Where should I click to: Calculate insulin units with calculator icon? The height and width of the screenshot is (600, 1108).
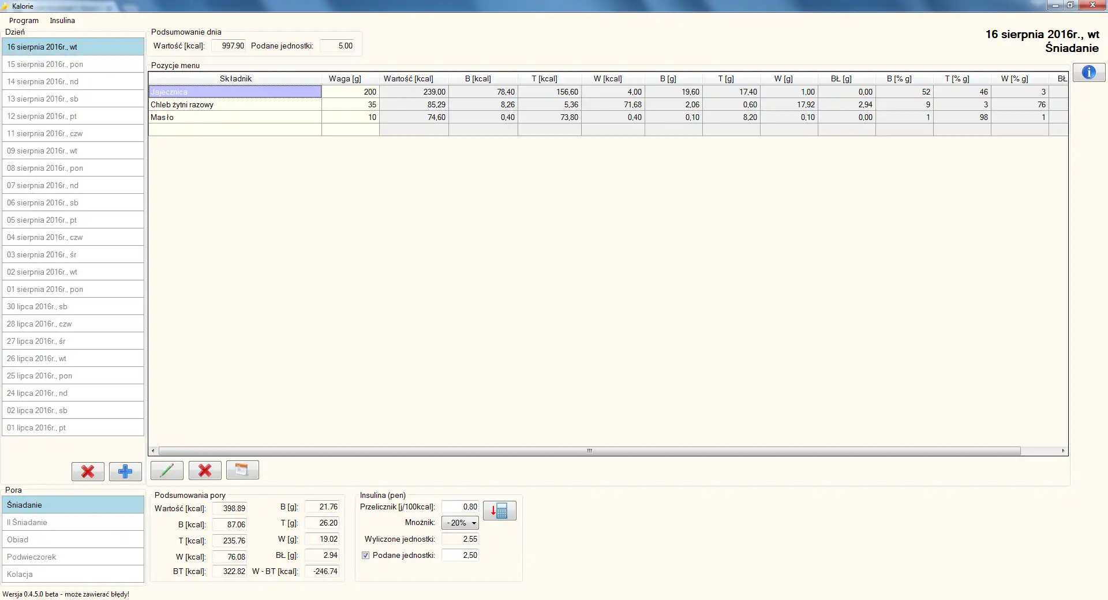[500, 511]
